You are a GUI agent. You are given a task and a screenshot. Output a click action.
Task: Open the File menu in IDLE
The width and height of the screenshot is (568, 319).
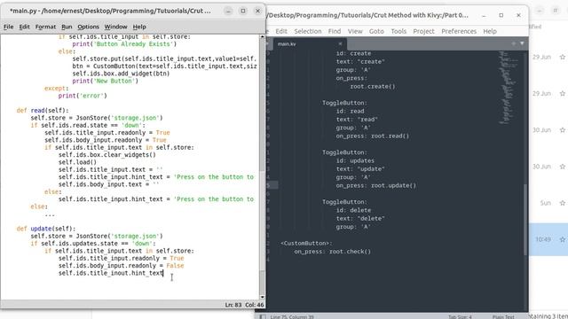(8, 27)
